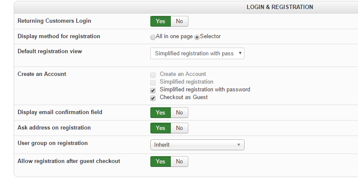Click the 'Display method for registration' label
Viewport: 358px width, 187px height.
(x=59, y=36)
